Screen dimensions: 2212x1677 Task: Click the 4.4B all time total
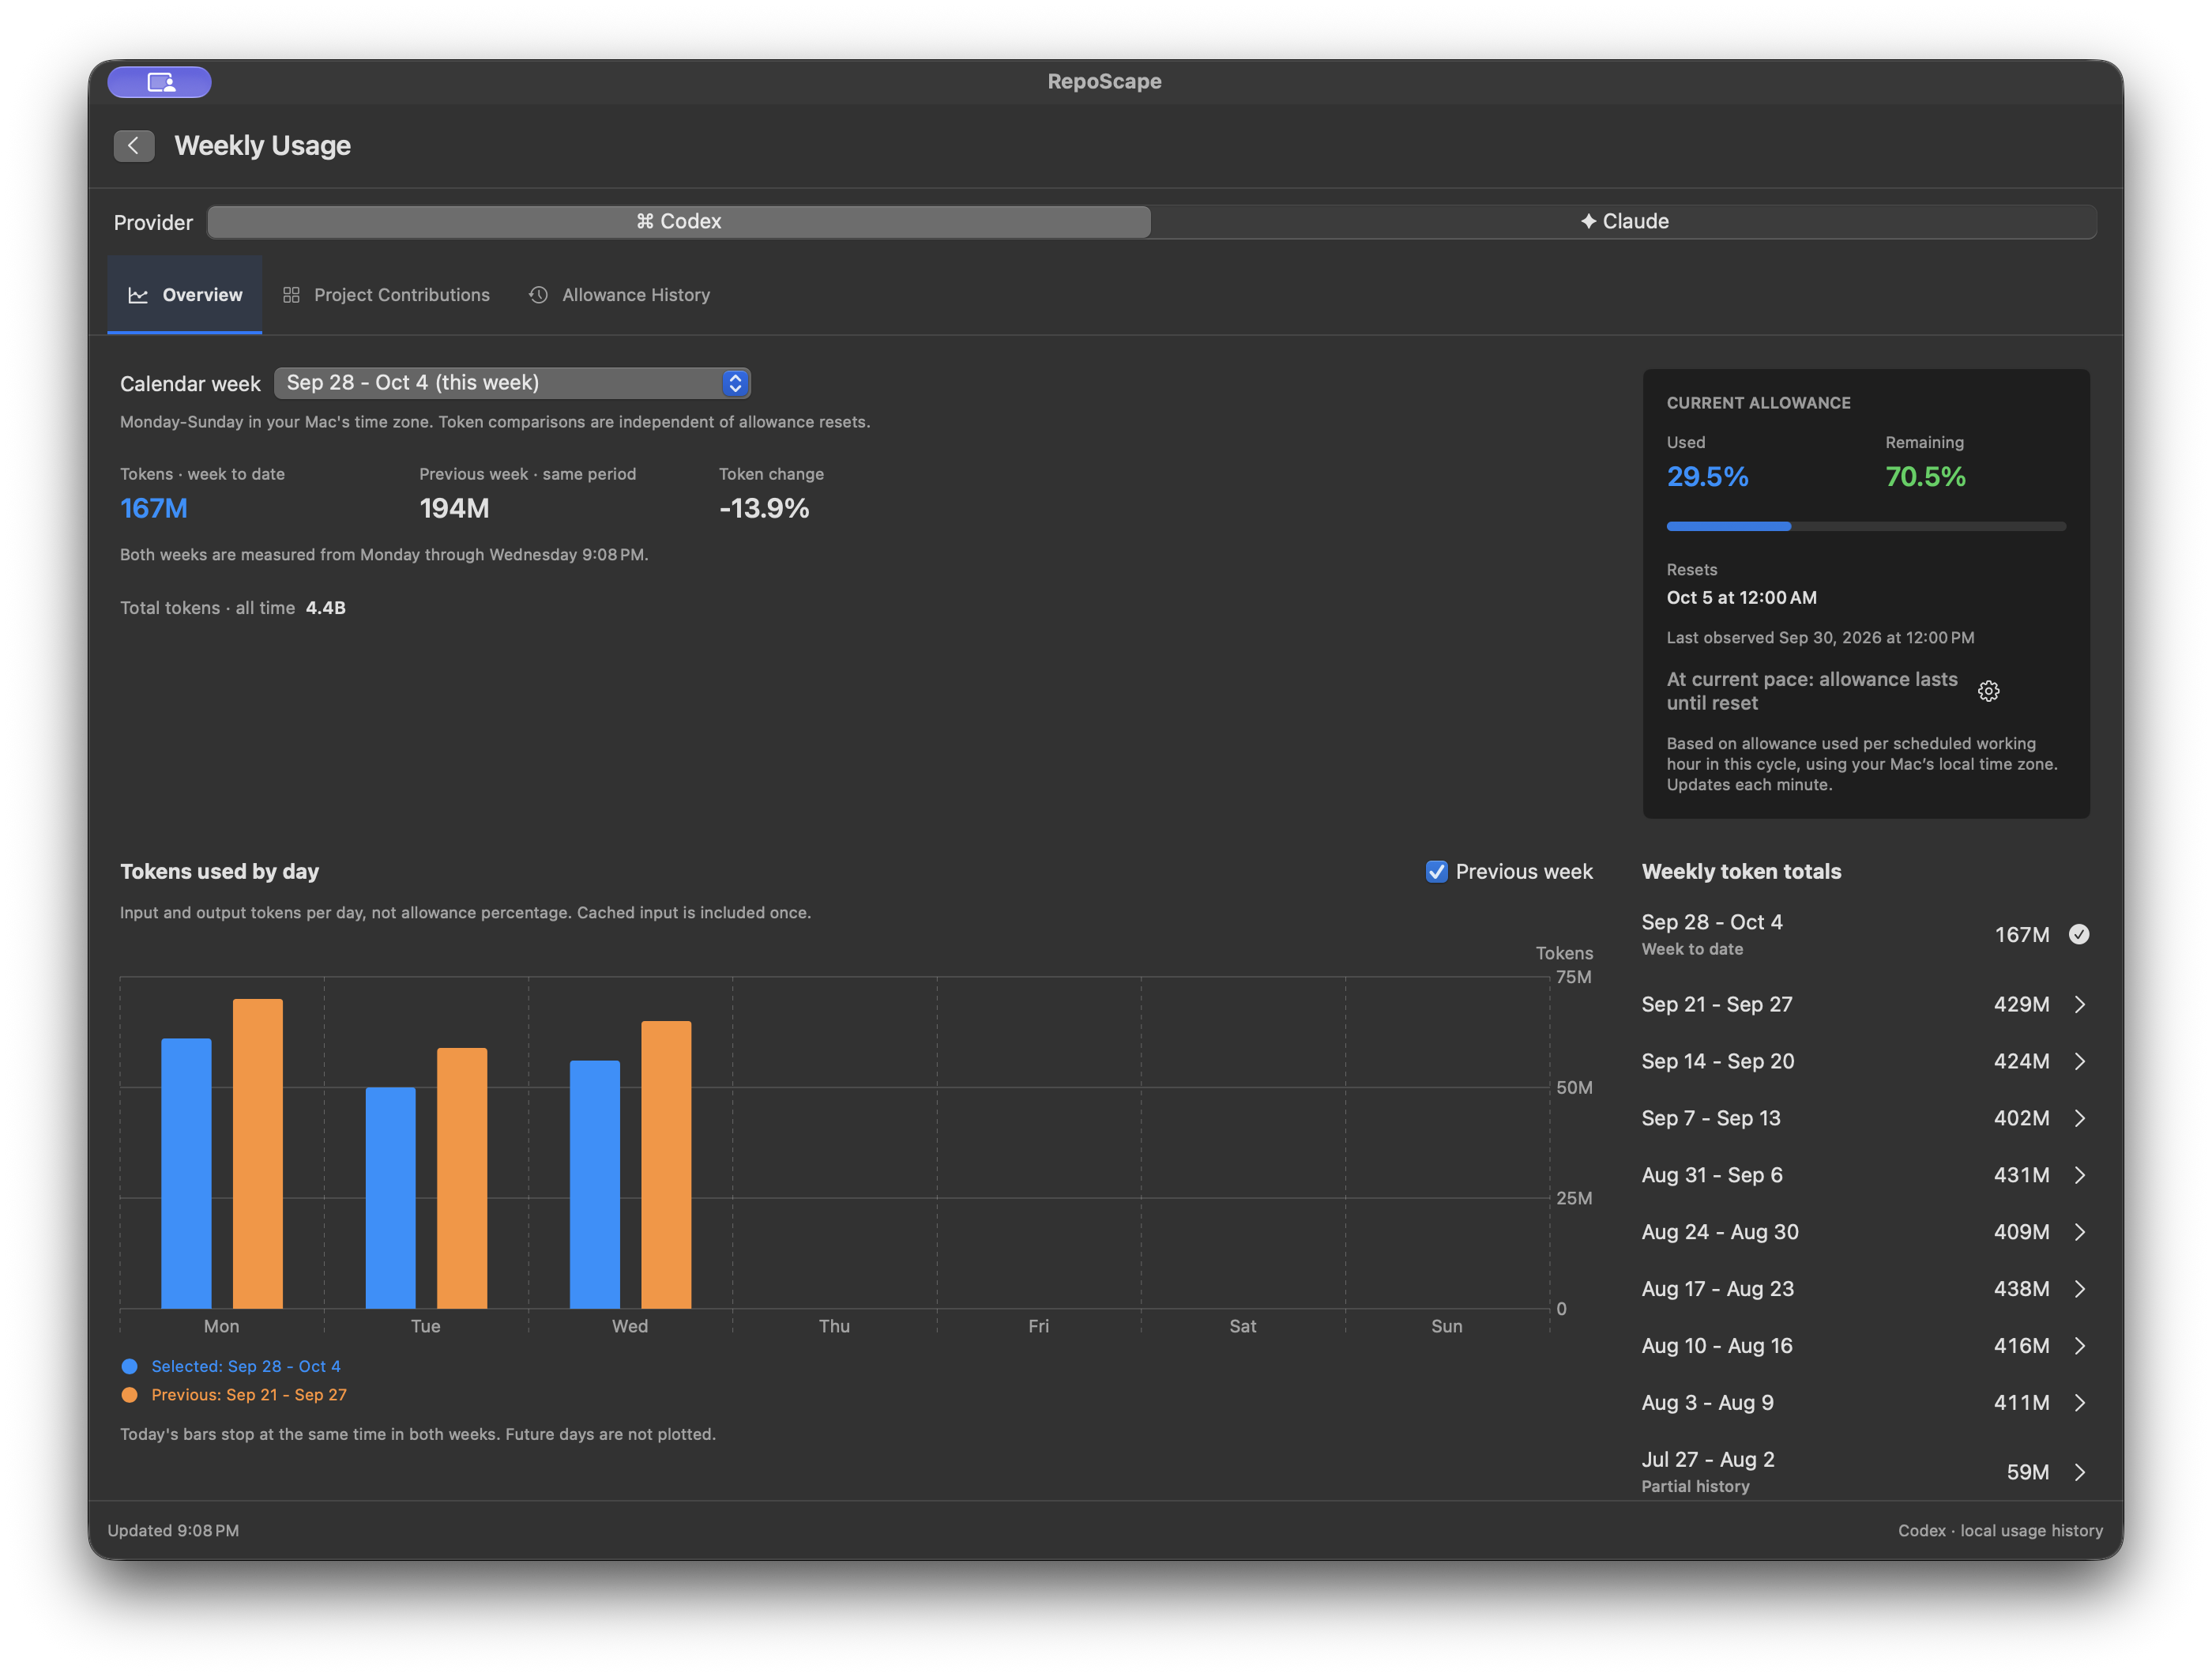(326, 609)
